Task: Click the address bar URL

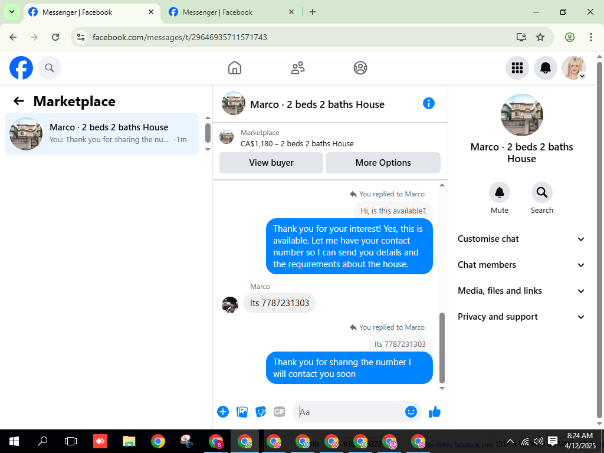Action: click(179, 37)
